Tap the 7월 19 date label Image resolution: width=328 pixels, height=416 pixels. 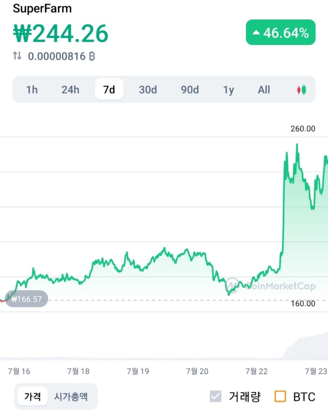click(x=138, y=371)
